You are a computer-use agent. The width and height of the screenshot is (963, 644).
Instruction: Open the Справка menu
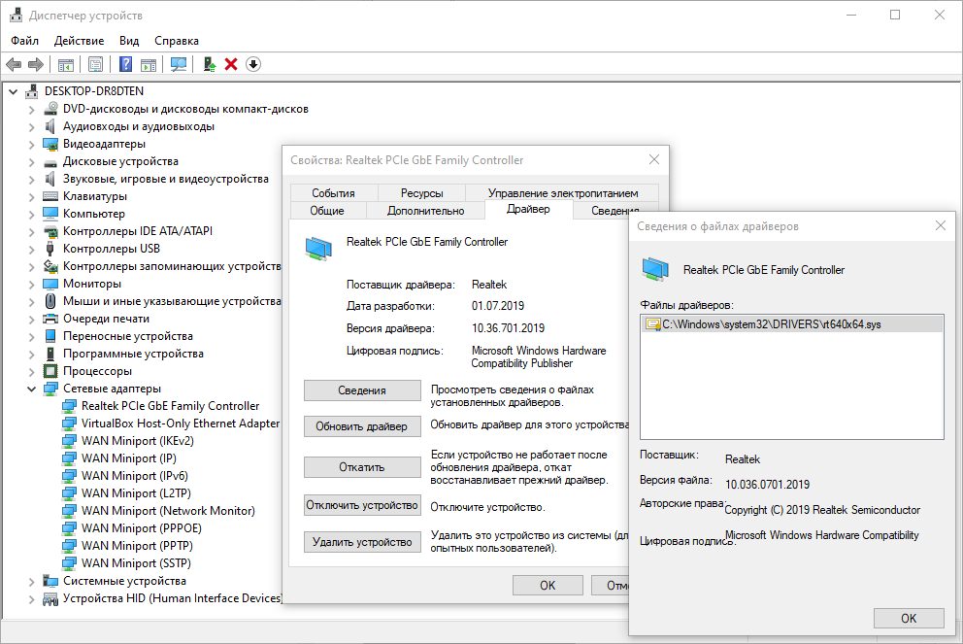coord(177,41)
